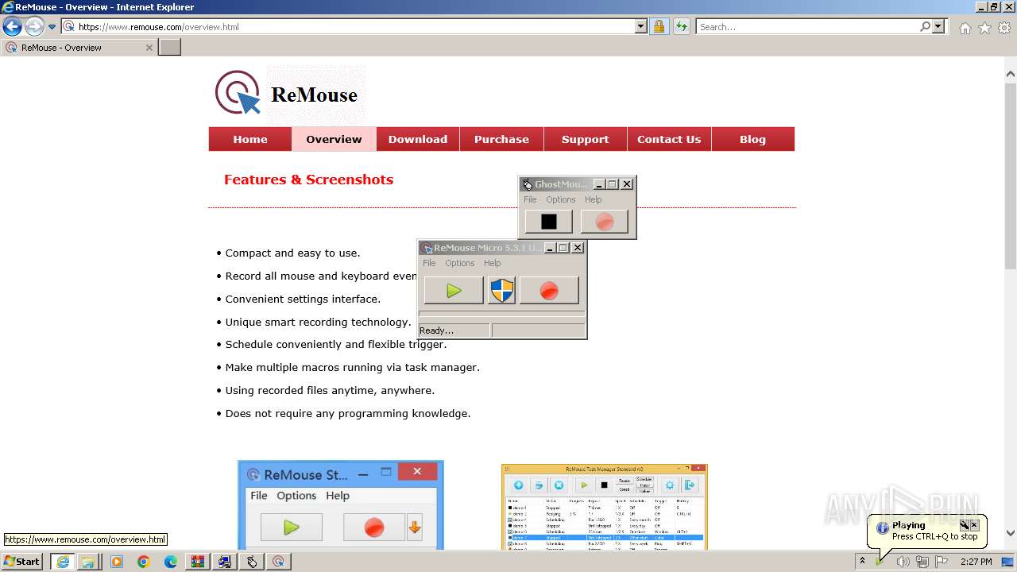The image size is (1017, 572).
Task: Click the page scrollbar down arrow
Action: coord(1011,533)
